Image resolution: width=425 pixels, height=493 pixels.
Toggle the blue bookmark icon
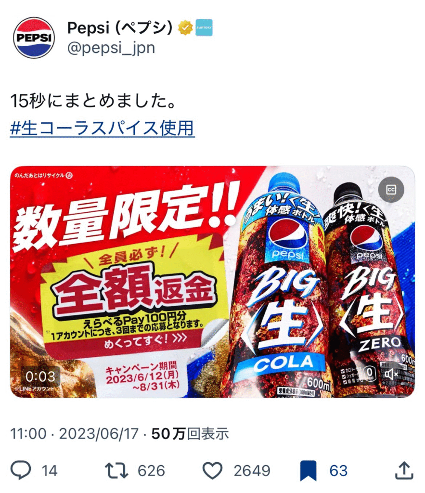[x=308, y=471]
